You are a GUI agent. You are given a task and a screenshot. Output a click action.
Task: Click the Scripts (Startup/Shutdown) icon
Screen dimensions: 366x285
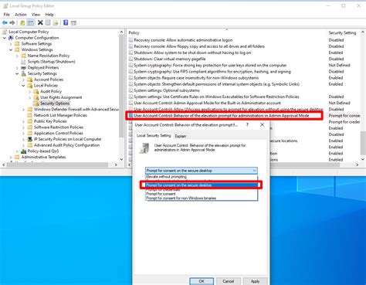[24, 62]
